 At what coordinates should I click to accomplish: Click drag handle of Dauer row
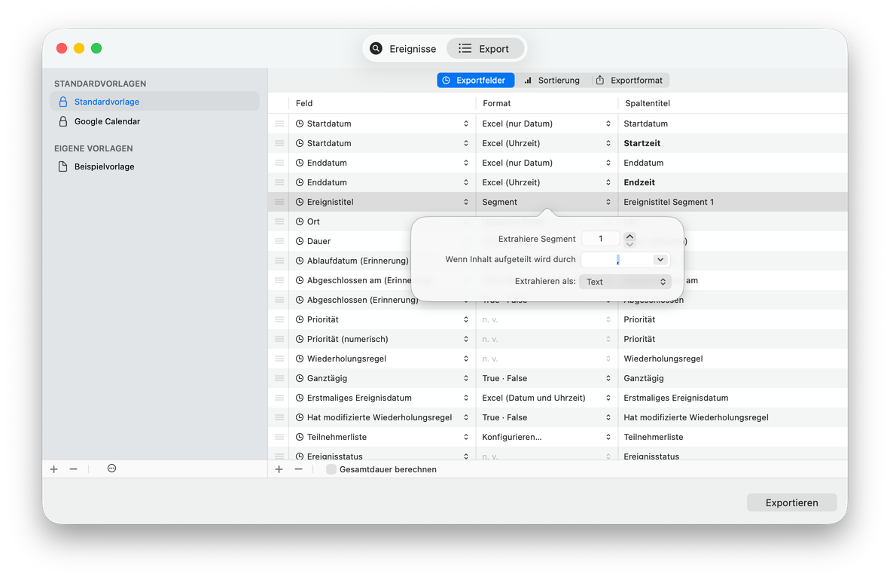(x=279, y=242)
